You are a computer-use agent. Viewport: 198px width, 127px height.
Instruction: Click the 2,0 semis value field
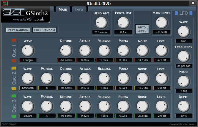point(101,32)
